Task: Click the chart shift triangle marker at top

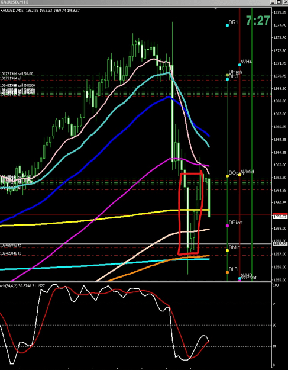Action: (216, 9)
